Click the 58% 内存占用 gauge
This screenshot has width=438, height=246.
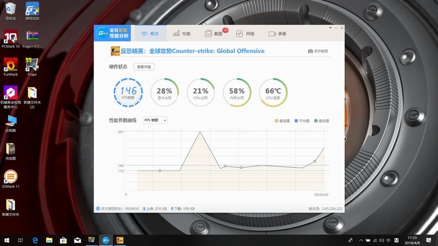237,92
